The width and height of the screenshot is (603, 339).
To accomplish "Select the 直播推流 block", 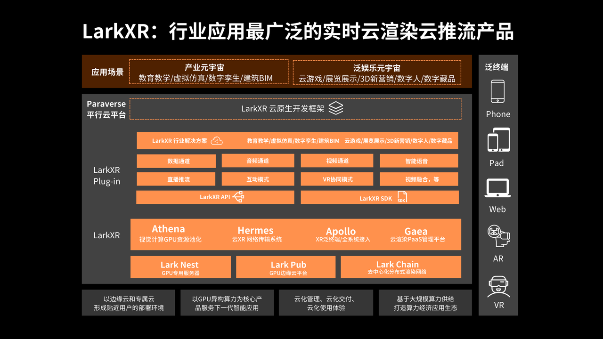I will pos(176,179).
